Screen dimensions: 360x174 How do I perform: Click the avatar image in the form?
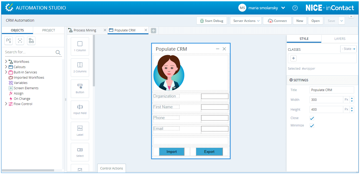pos(169,73)
